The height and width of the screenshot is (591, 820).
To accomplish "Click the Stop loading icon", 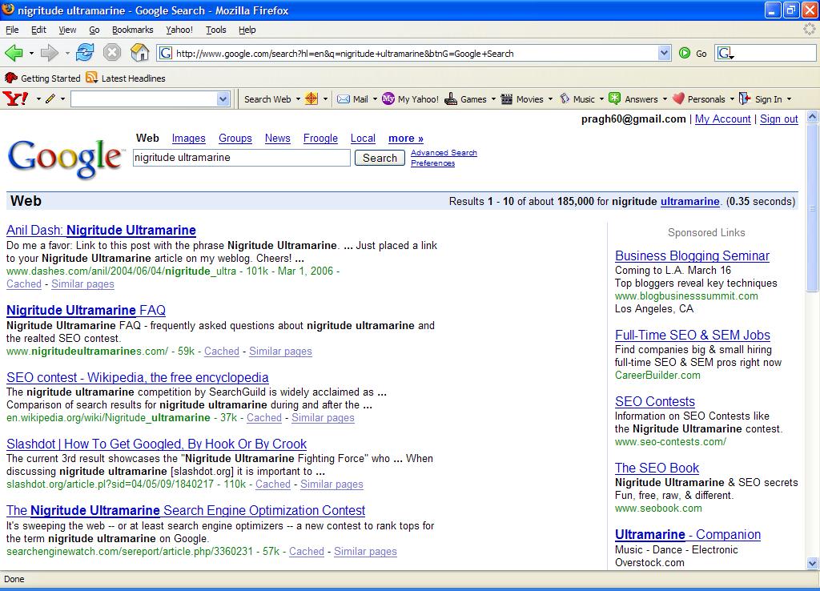I will pyautogui.click(x=112, y=53).
